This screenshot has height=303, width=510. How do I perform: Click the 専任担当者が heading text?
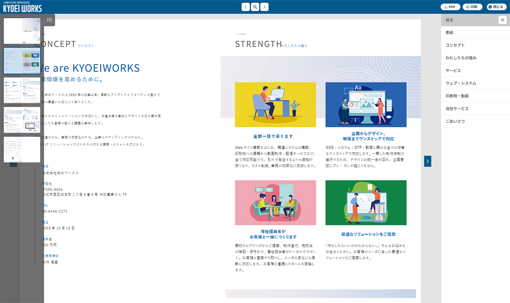click(x=273, y=231)
